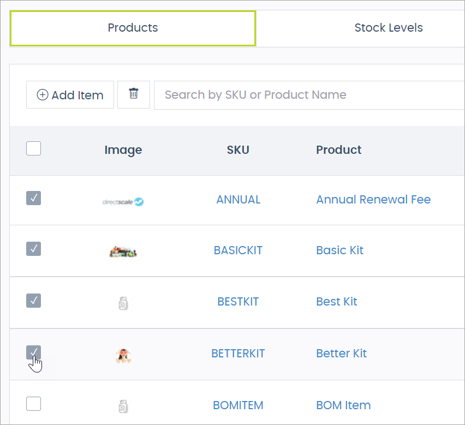Click the BOM Item bottle image
The width and height of the screenshot is (465, 425).
point(123,406)
